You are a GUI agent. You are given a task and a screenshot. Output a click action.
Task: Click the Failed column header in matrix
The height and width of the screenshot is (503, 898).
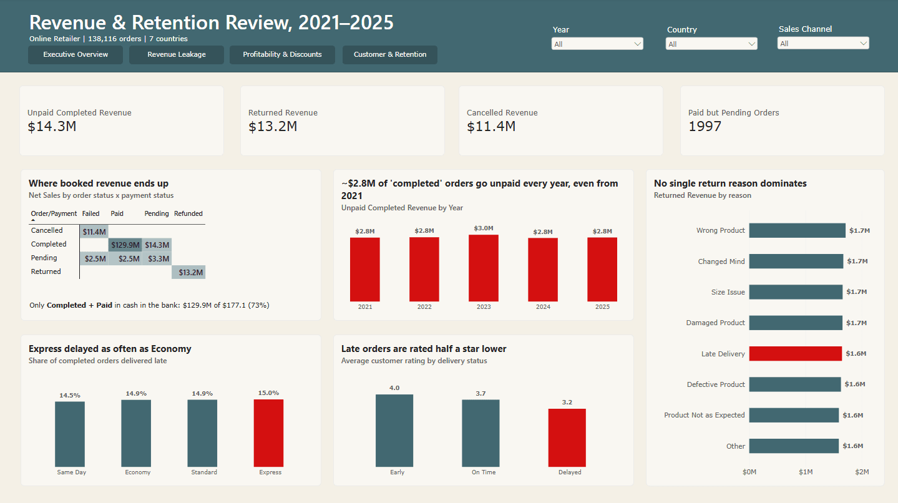[x=90, y=213]
